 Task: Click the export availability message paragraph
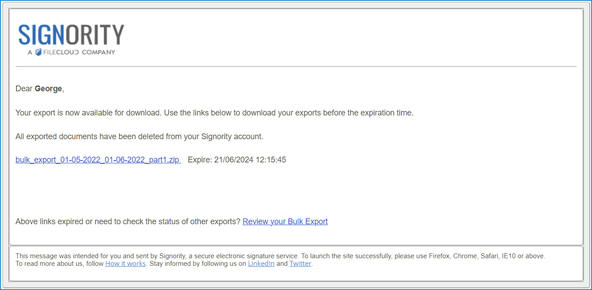(x=215, y=112)
